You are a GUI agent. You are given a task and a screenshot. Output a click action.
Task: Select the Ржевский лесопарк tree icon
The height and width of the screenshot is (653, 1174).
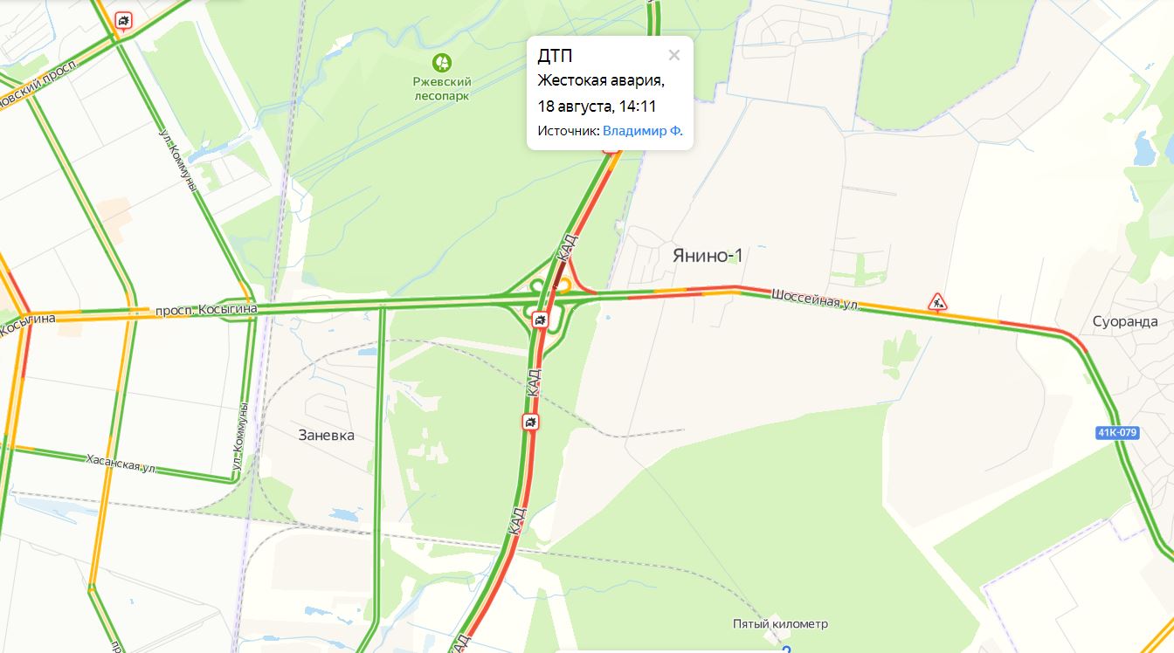442,63
